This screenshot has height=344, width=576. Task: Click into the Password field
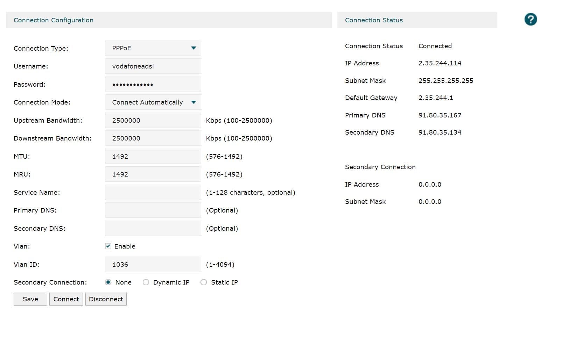tap(153, 85)
